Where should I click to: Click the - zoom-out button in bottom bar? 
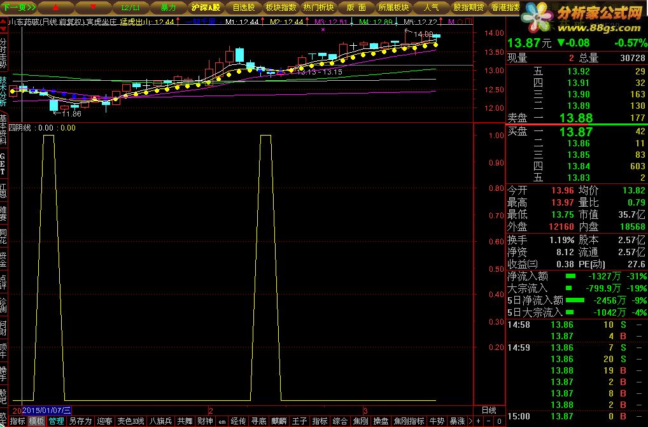click(x=489, y=421)
